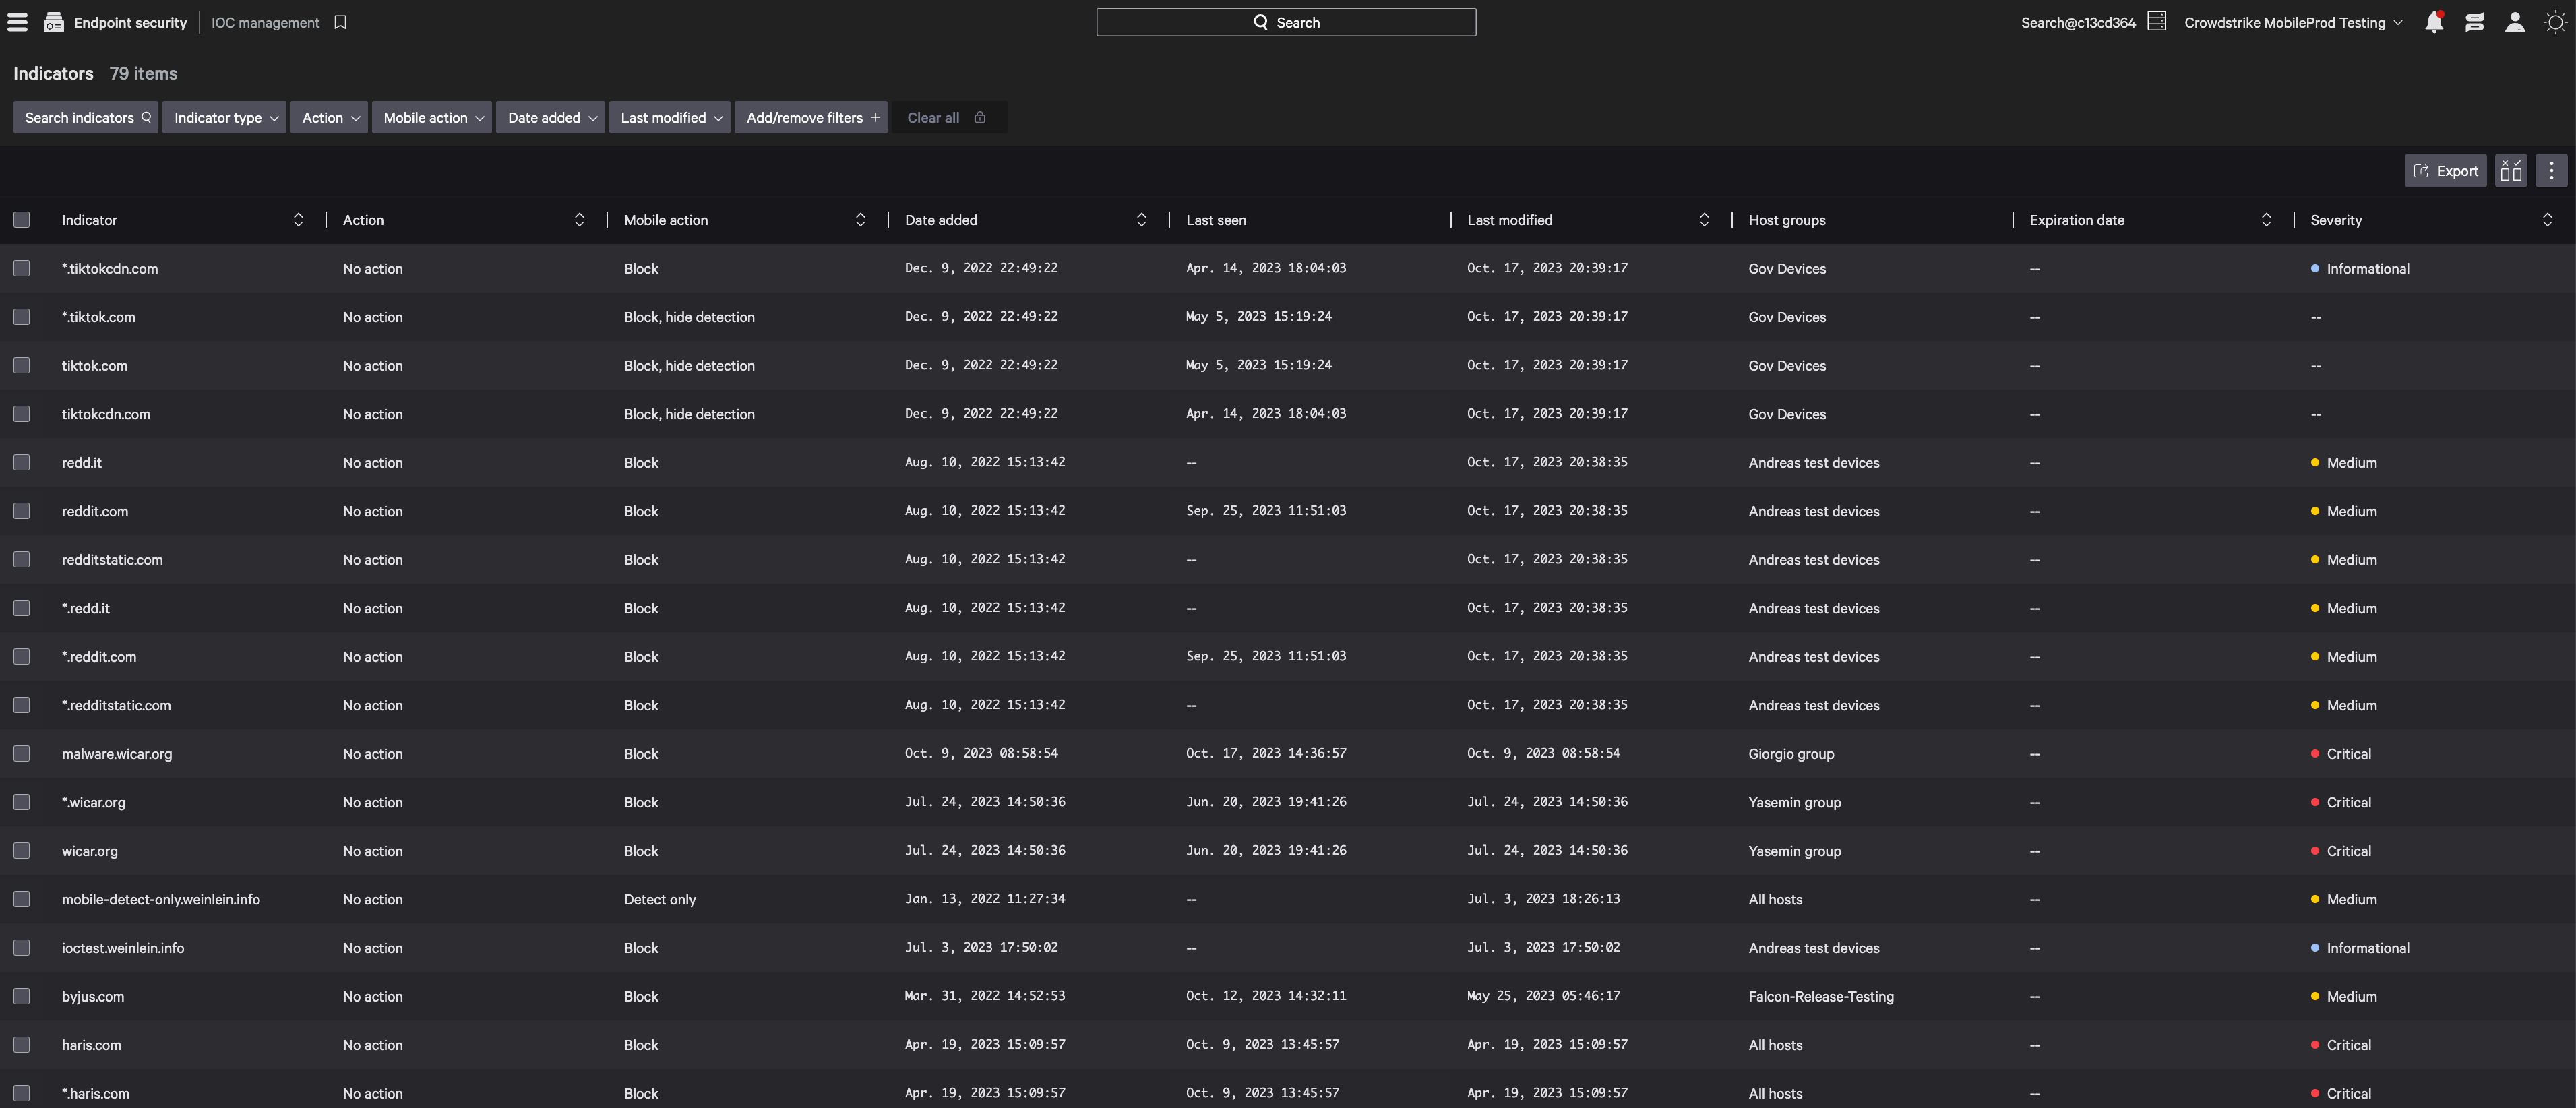
Task: Click Falcon-Release-Testing host group cell
Action: (1821, 997)
